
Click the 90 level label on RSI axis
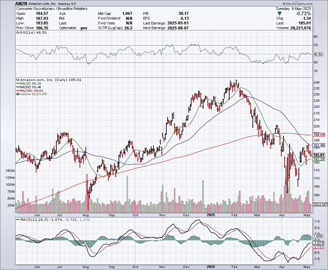point(315,36)
